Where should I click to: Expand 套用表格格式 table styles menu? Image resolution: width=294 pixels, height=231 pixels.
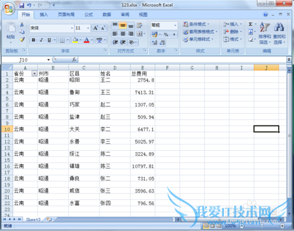(x=200, y=32)
